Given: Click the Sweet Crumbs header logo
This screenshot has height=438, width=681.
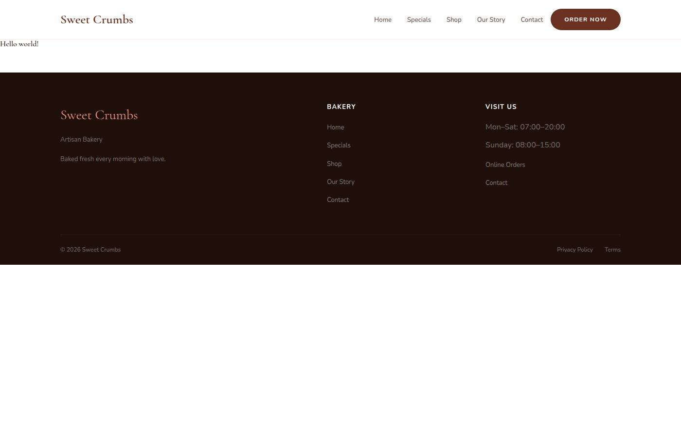Looking at the screenshot, I should point(97,19).
